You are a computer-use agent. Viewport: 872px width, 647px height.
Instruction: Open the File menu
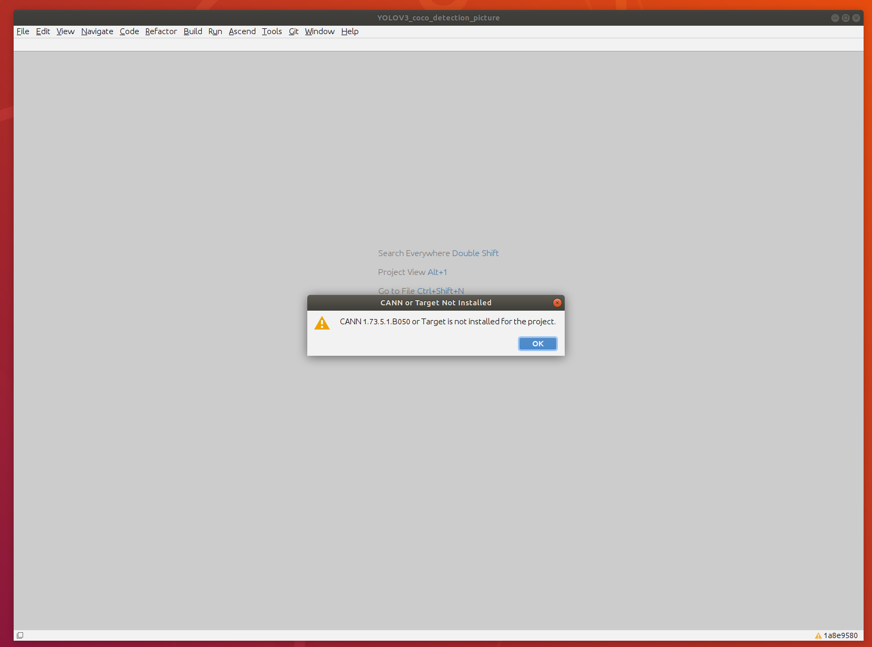tap(23, 31)
